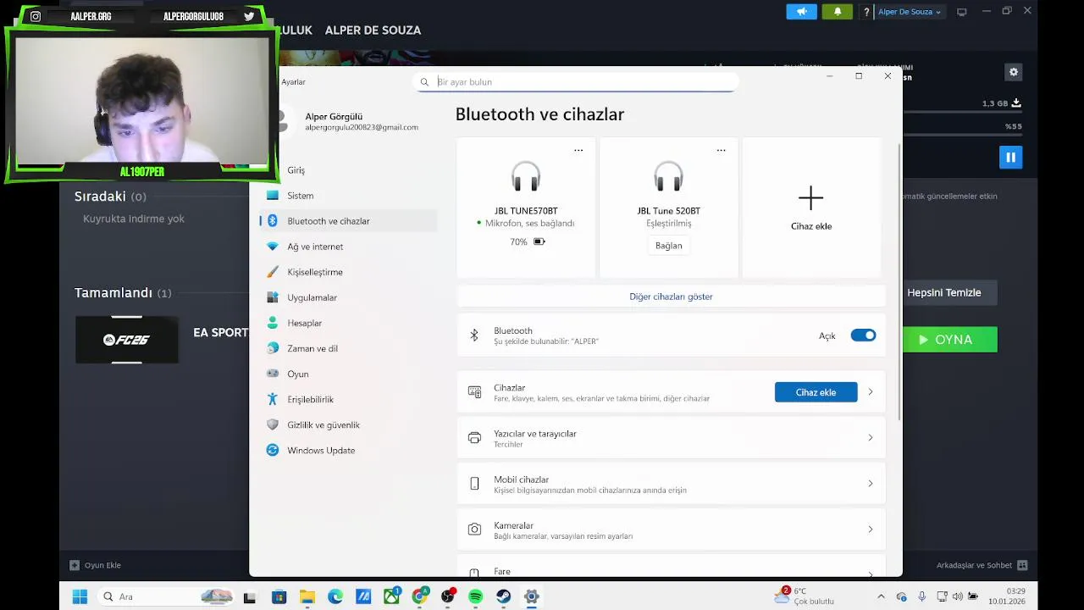The image size is (1084, 610).
Task: Open the Alper De Souza account dropdown
Action: [x=910, y=12]
